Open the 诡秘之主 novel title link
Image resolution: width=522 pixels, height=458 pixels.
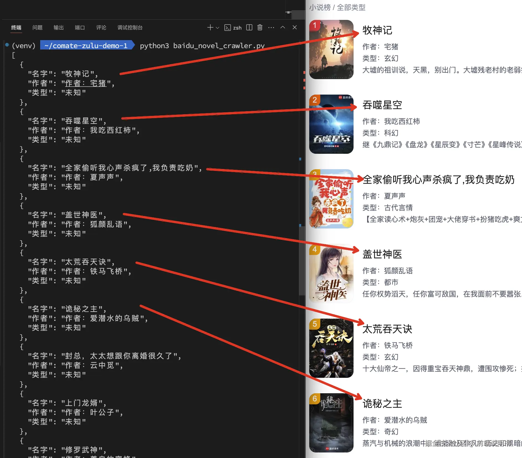(382, 404)
